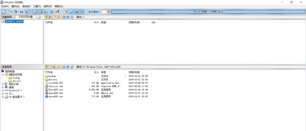The height and width of the screenshot is (131, 306).
Task: Select the drivers folder in local tree
Action: pos(17,81)
